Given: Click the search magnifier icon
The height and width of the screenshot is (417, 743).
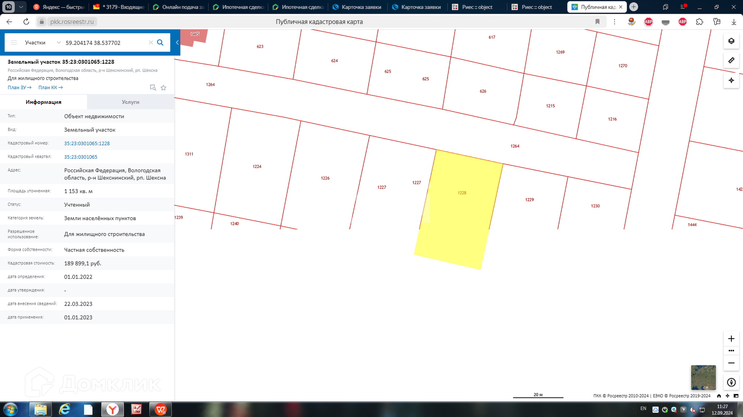Looking at the screenshot, I should (160, 42).
